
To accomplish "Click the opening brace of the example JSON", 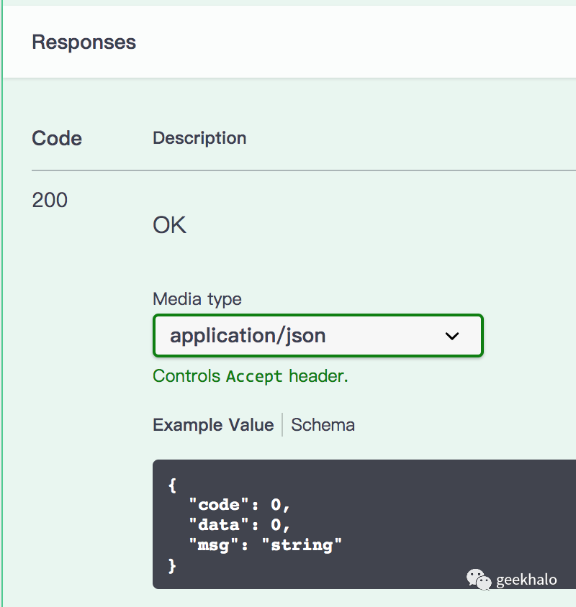I will point(172,485).
